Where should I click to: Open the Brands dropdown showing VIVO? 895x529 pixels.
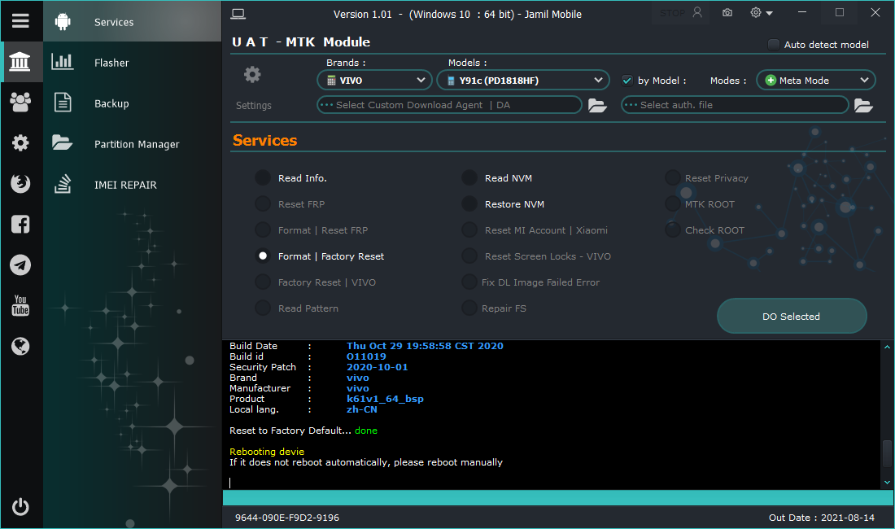point(374,81)
